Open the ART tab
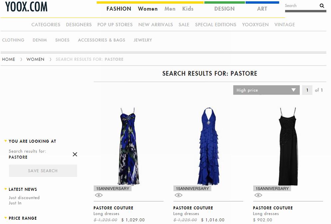 (x=262, y=9)
